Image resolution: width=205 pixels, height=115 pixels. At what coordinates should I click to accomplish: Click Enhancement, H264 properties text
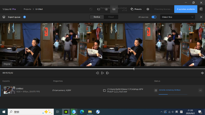(61, 90)
